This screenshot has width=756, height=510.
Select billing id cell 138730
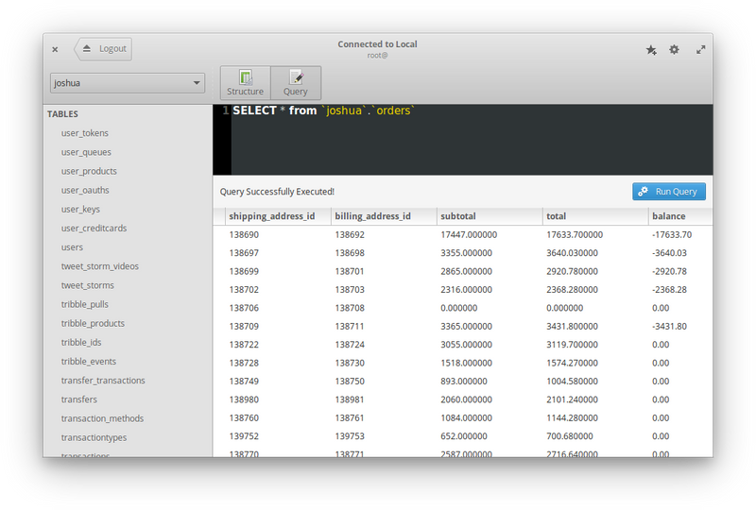tap(350, 363)
